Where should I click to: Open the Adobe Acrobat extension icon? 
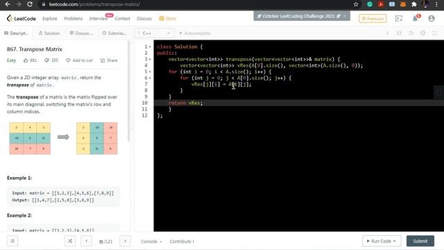381,4
